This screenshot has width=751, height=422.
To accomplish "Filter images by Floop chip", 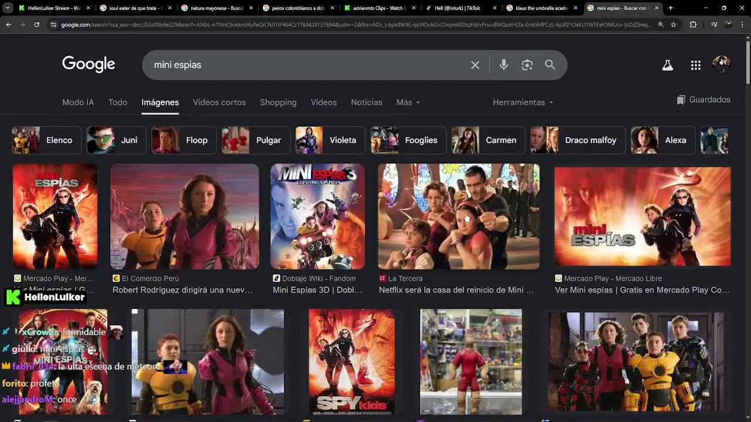I will click(x=184, y=140).
